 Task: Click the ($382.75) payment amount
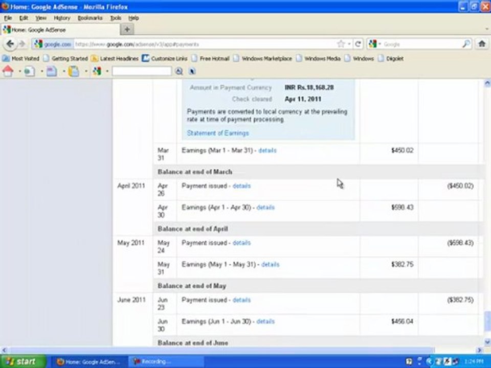(x=460, y=300)
